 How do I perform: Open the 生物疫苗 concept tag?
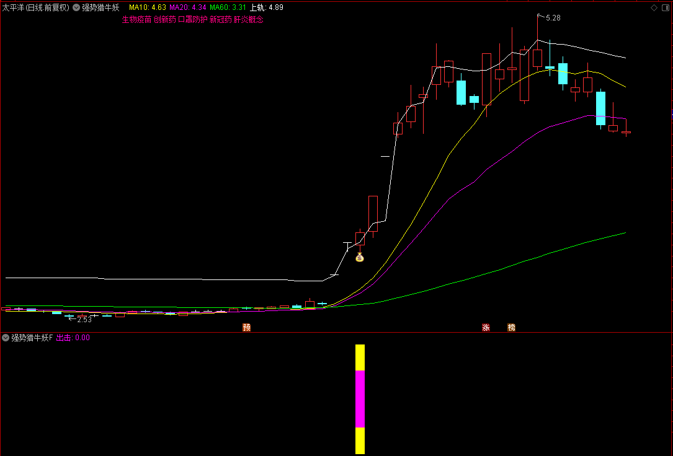(x=136, y=19)
